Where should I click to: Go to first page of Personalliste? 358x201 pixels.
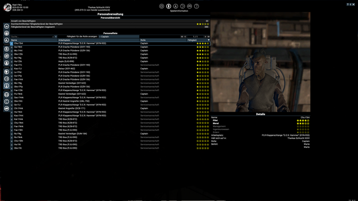click(x=182, y=36)
